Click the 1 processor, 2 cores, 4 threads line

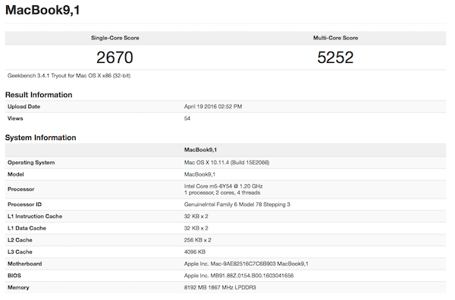(x=222, y=192)
